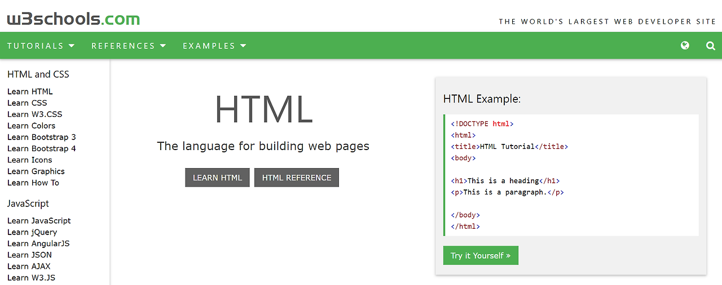Click 'The language for building web pages' text
Viewport: 722px width, 285px height.
point(263,146)
